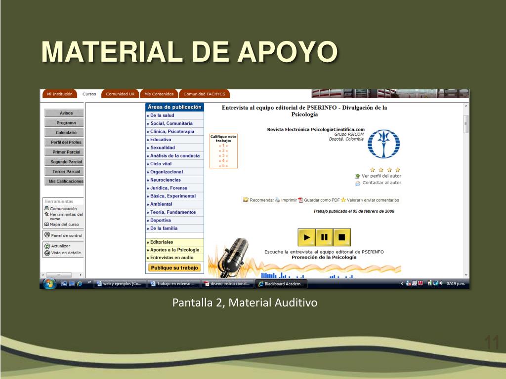The height and width of the screenshot is (379, 506).
Task: Open Social, Comunitaria area
Action: click(174, 123)
